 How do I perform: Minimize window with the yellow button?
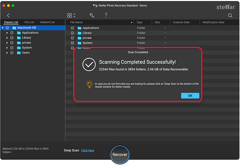(9, 6)
